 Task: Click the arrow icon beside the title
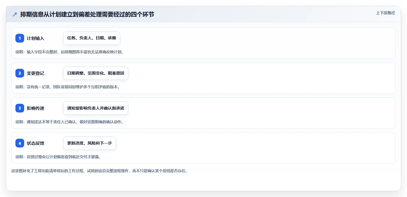click(x=15, y=15)
